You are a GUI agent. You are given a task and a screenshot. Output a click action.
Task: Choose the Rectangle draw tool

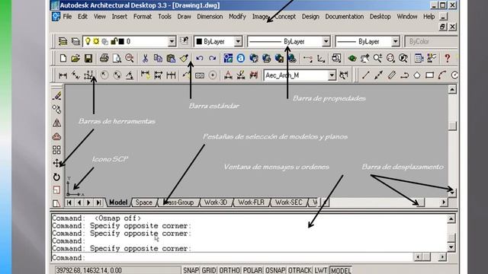pyautogui.click(x=429, y=75)
